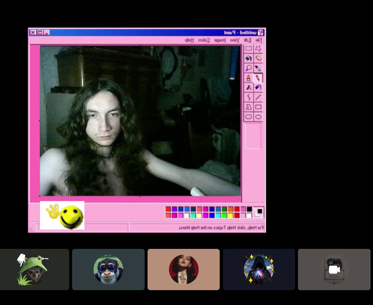Open the Colors menu
This screenshot has width=373, height=305.
[204, 40]
